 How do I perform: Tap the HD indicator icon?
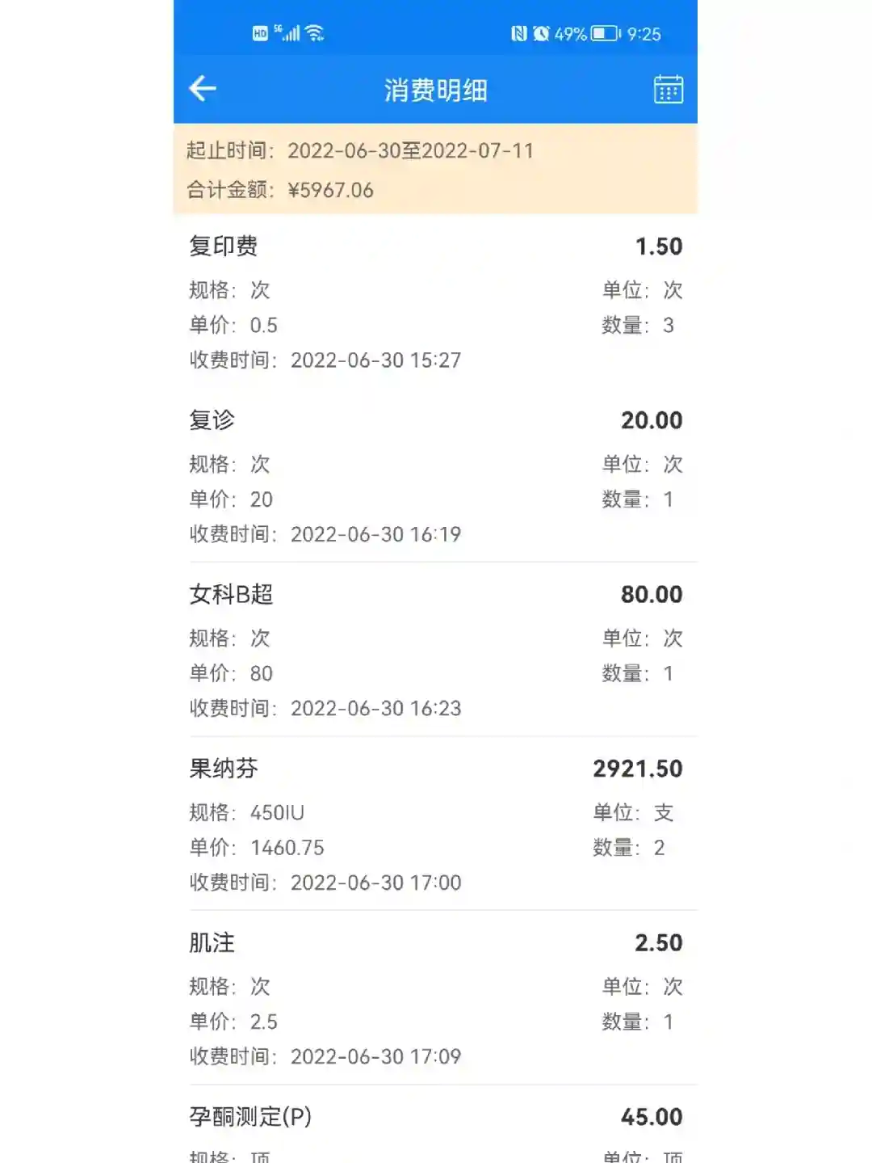coord(260,34)
